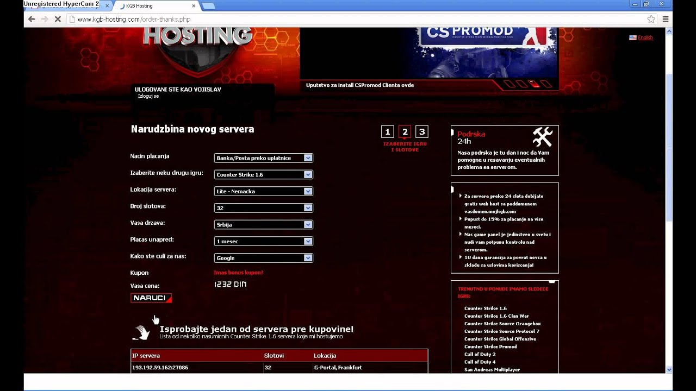Click the Podrska 24h heading

(471, 137)
